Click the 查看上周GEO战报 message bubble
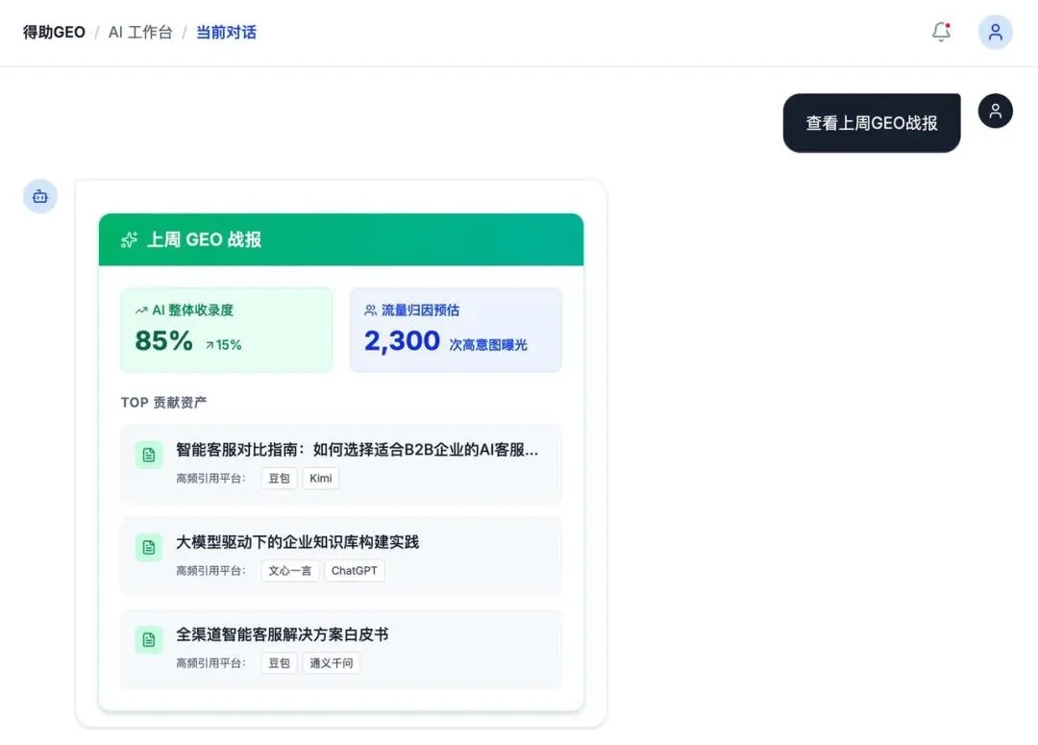Screen dimensions: 1038x745 tap(871, 123)
